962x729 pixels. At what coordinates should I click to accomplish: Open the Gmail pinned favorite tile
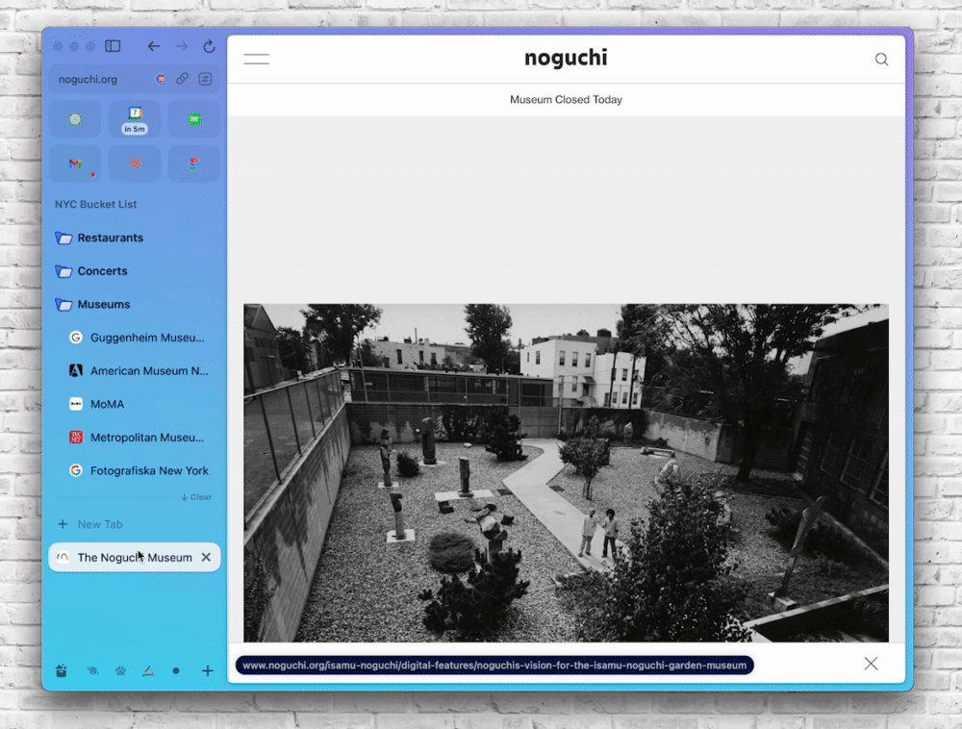[75, 163]
